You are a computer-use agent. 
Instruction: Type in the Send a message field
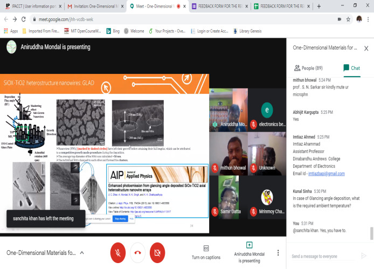click(x=322, y=256)
